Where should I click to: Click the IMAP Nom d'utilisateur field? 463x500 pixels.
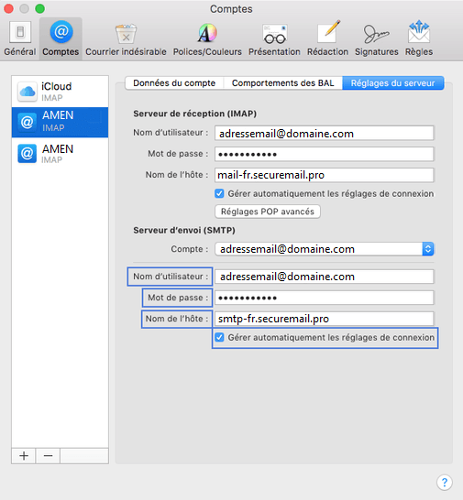pos(325,134)
